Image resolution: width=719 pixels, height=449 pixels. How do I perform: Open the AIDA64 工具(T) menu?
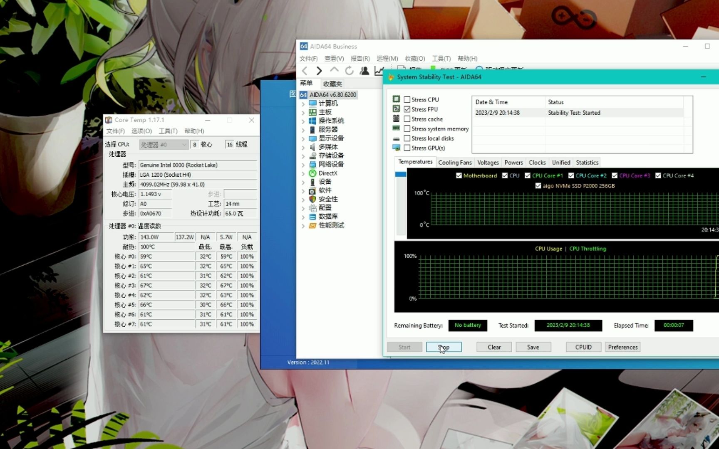[441, 59]
